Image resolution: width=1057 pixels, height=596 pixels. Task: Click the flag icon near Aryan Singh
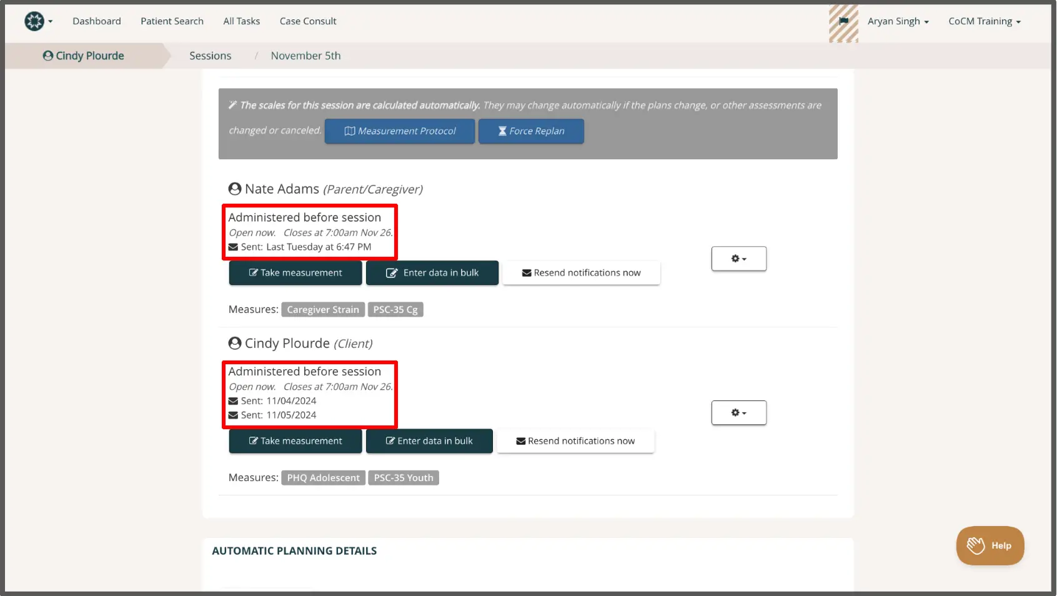point(843,21)
